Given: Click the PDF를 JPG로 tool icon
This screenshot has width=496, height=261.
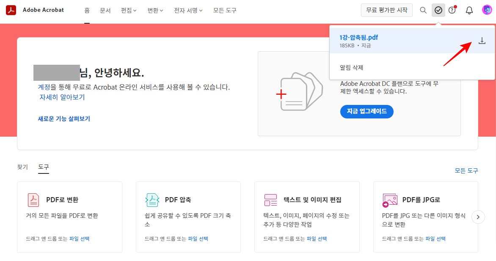Looking at the screenshot, I should click(x=390, y=199).
